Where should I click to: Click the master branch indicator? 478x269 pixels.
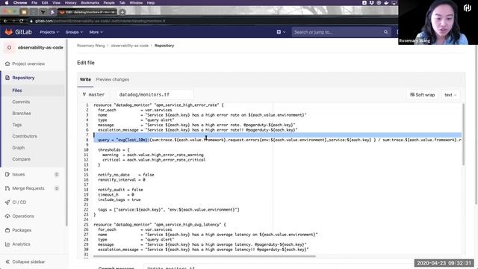pyautogui.click(x=93, y=95)
